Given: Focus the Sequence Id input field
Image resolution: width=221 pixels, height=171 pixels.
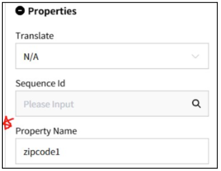Looking at the screenshot, I should click(x=112, y=103).
